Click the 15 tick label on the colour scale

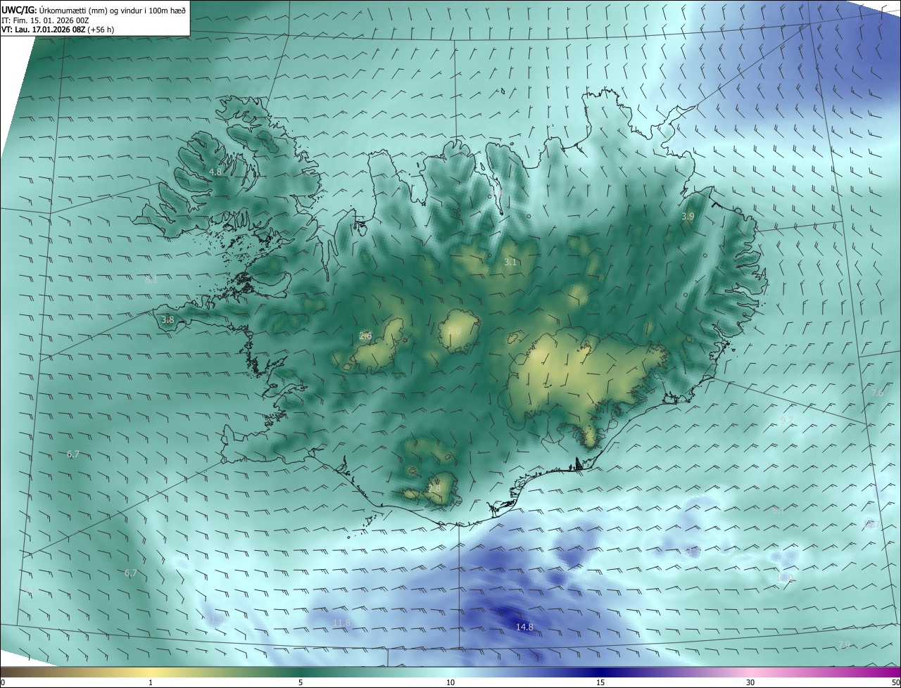600,682
